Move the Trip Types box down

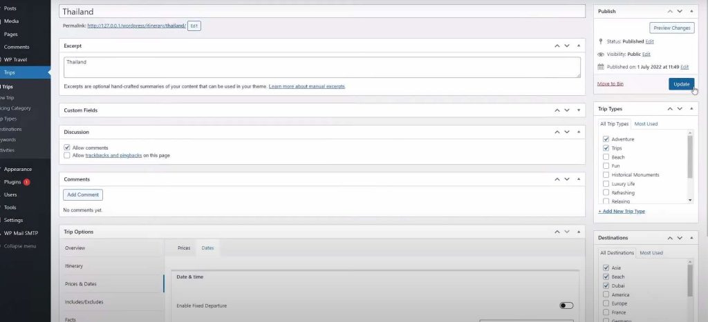(x=680, y=109)
